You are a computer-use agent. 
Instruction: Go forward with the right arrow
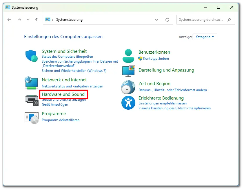coord(19,20)
